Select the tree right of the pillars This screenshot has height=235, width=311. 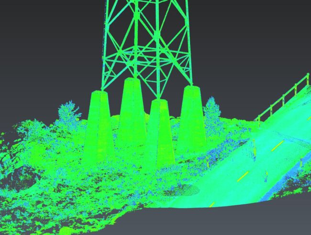point(212,110)
